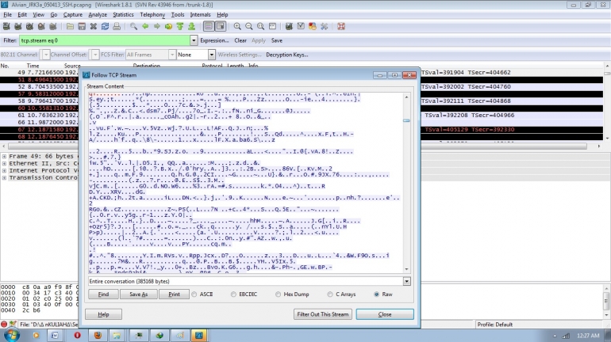
Task: Start a new live capture icon
Action: point(29,26)
